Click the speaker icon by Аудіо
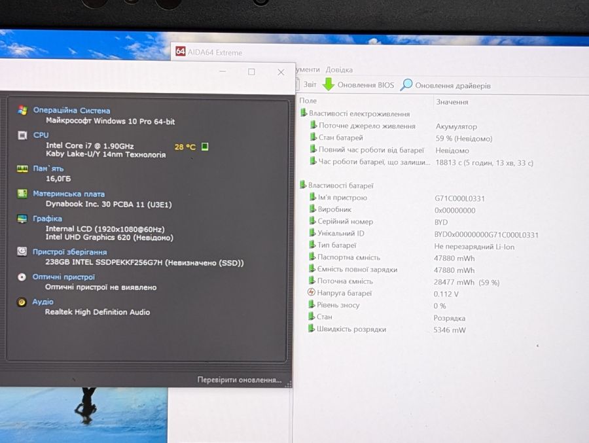Image resolution: width=589 pixels, height=443 pixels. pyautogui.click(x=22, y=302)
